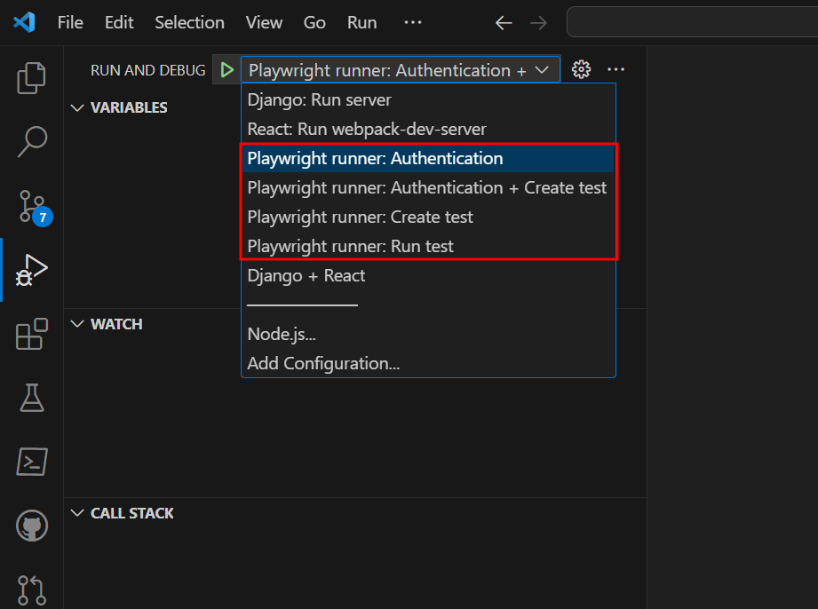The image size is (818, 609).
Task: Open the Search view
Action: (x=32, y=141)
